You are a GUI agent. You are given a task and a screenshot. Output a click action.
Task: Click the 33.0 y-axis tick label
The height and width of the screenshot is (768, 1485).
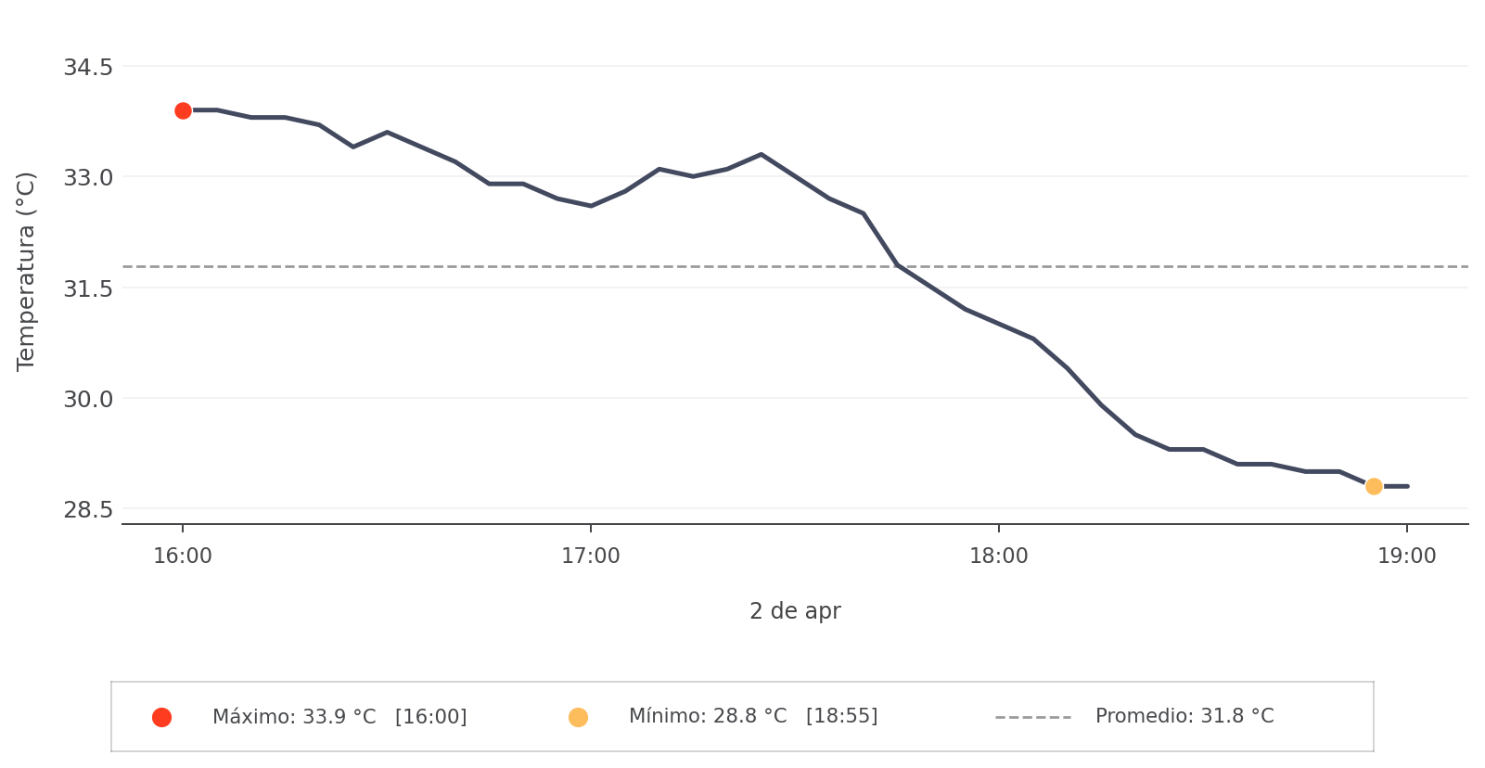88,177
